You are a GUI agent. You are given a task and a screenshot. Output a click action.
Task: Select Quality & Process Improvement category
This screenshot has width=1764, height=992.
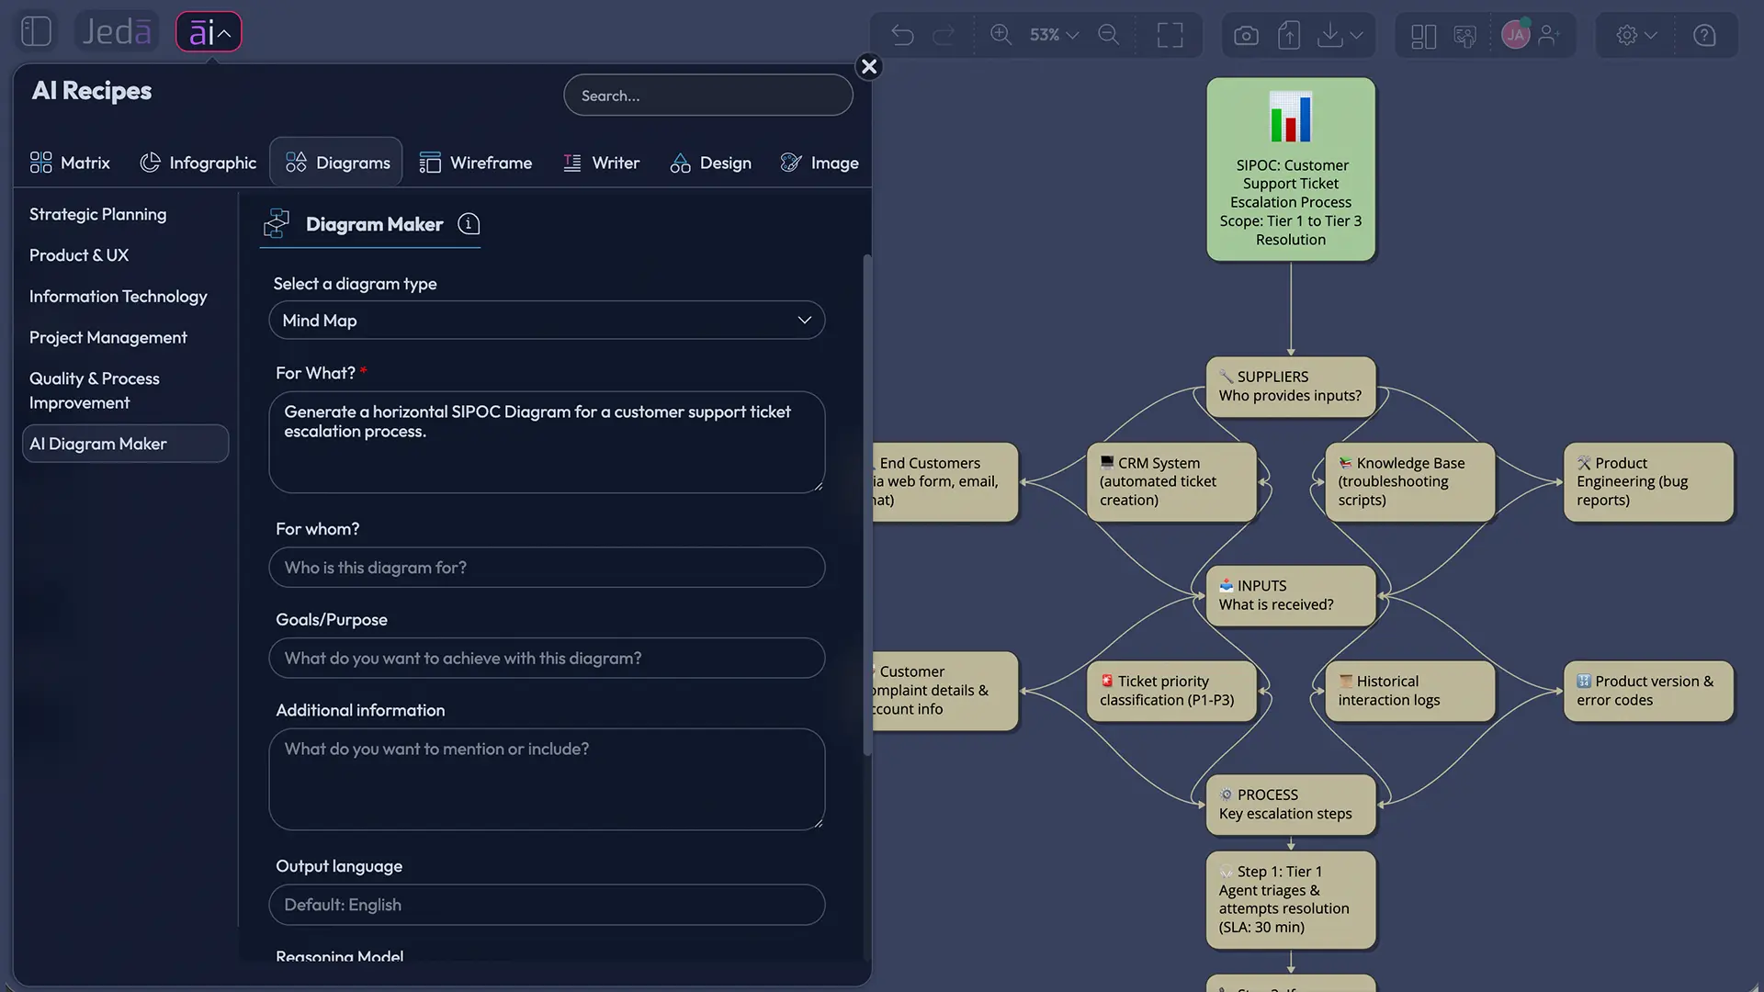pos(95,390)
